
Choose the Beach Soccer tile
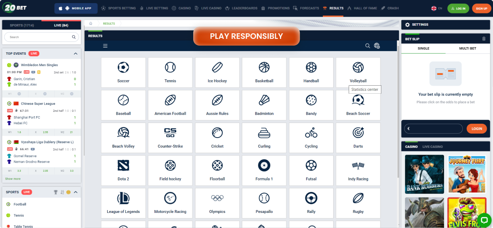(358, 105)
